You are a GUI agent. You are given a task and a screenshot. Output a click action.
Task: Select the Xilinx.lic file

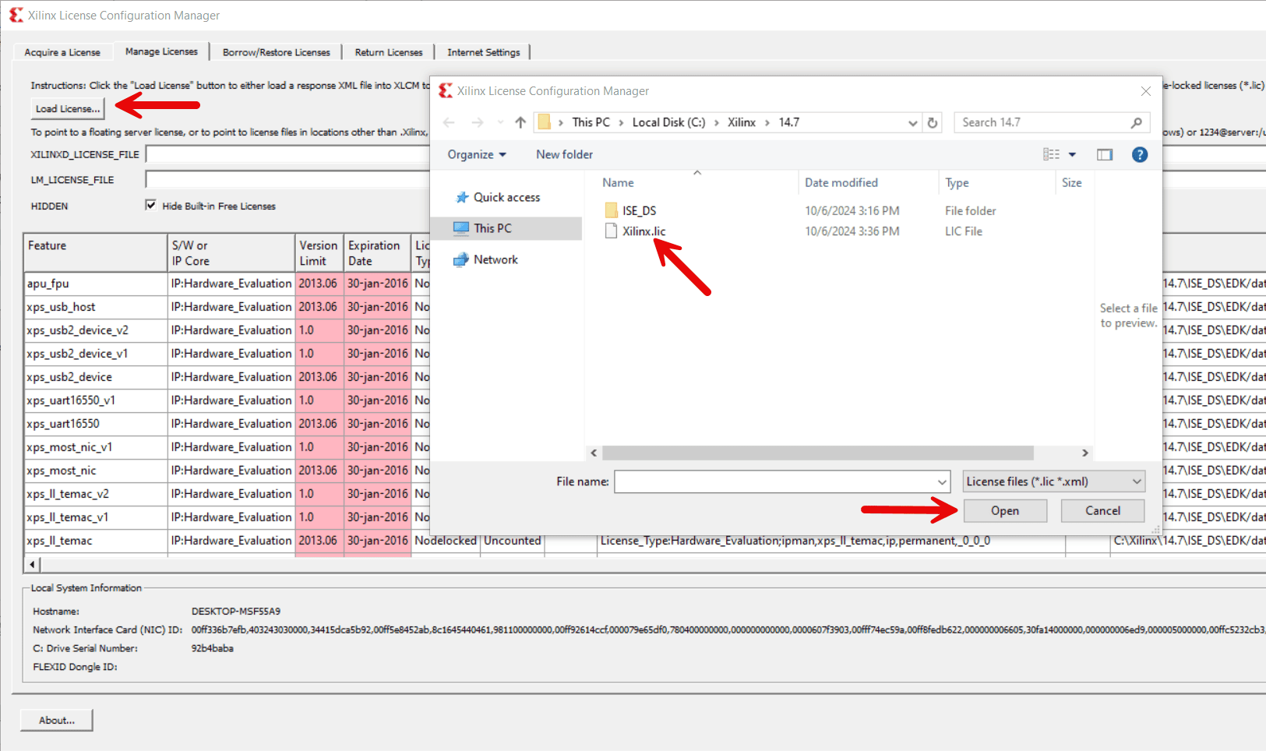coord(644,231)
